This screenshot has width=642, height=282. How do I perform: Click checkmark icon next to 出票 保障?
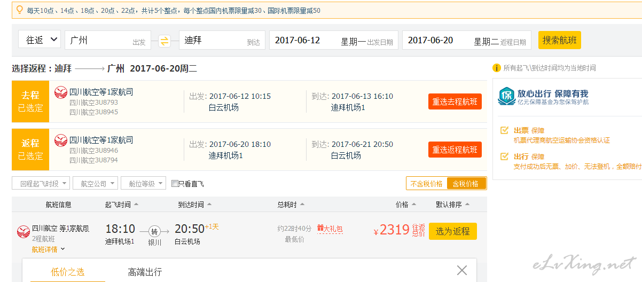point(504,130)
